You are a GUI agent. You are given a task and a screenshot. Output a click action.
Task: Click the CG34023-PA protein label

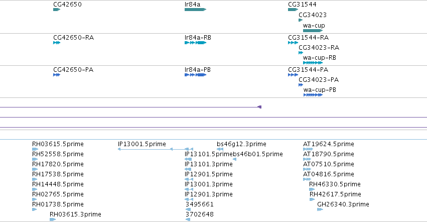coord(319,80)
